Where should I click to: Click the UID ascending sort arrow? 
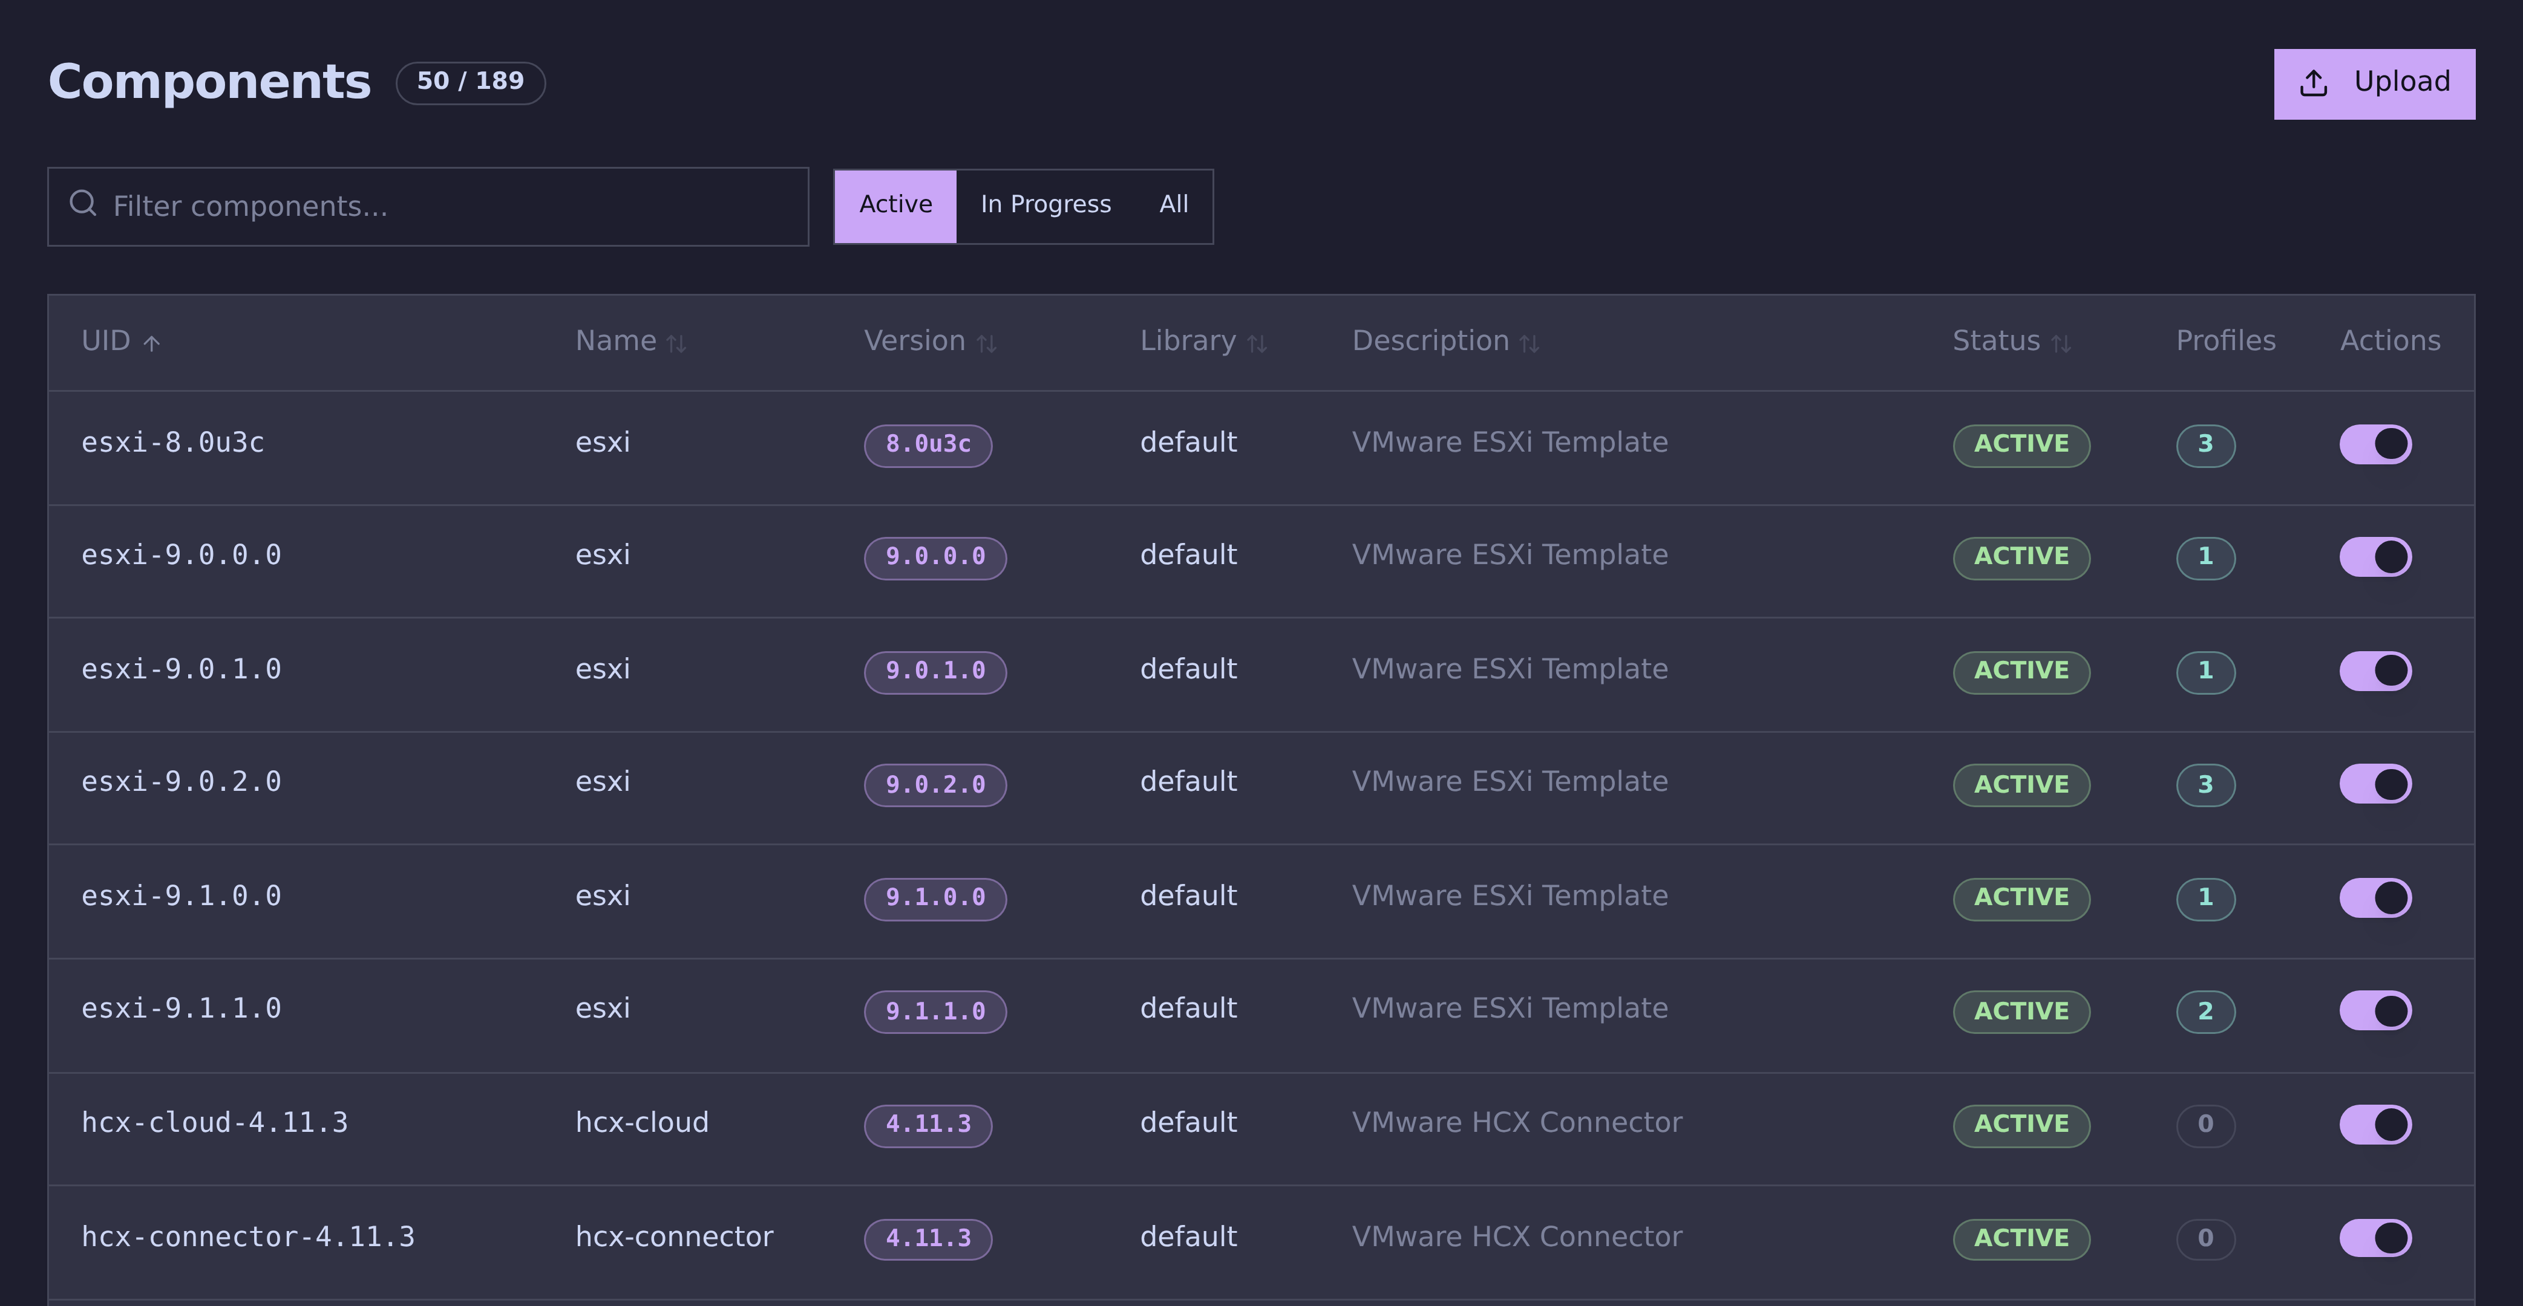click(151, 343)
